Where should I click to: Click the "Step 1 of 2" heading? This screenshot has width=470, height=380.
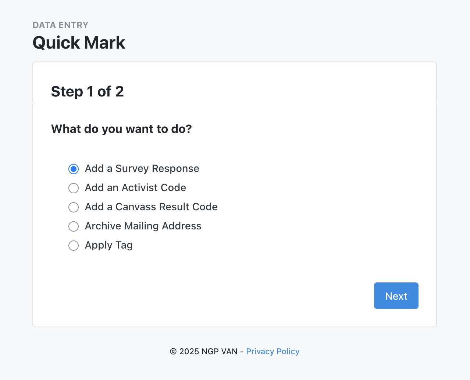click(x=87, y=91)
